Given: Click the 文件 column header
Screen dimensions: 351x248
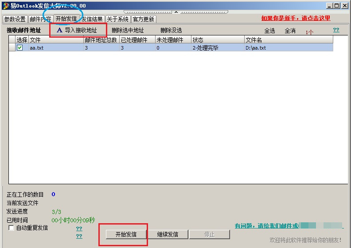Looking at the screenshot, I should pos(56,40).
